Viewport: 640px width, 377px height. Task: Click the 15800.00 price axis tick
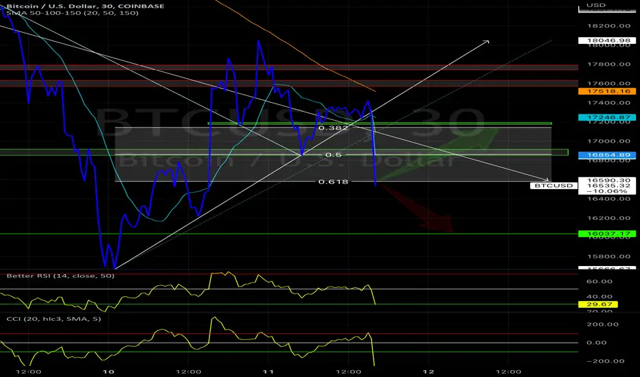608,256
